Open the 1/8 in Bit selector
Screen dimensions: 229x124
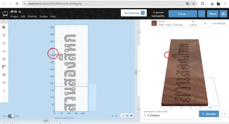click(193, 23)
